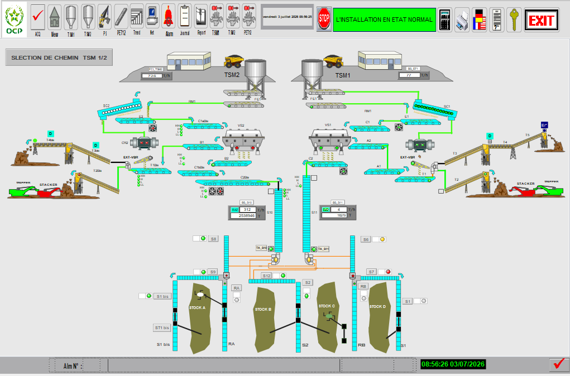Open the Report book icon
Viewport: 570px width, 376px height.
pyautogui.click(x=201, y=16)
